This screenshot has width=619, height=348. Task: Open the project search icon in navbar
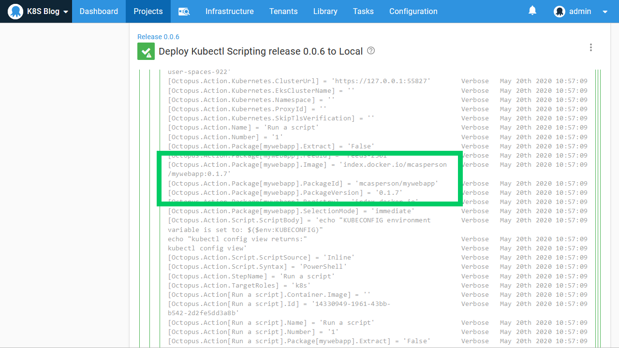[x=184, y=12]
